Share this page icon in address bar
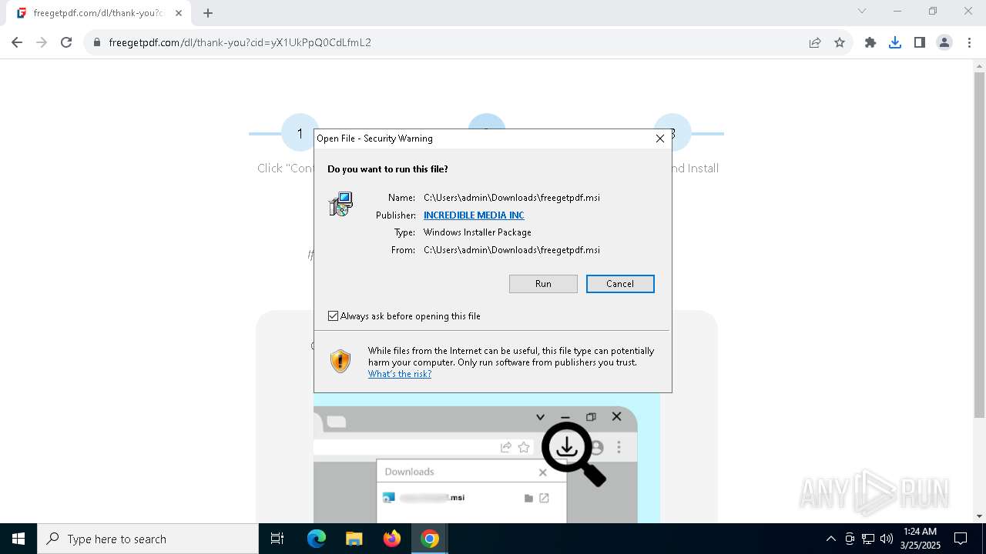The width and height of the screenshot is (986, 554). click(x=815, y=42)
